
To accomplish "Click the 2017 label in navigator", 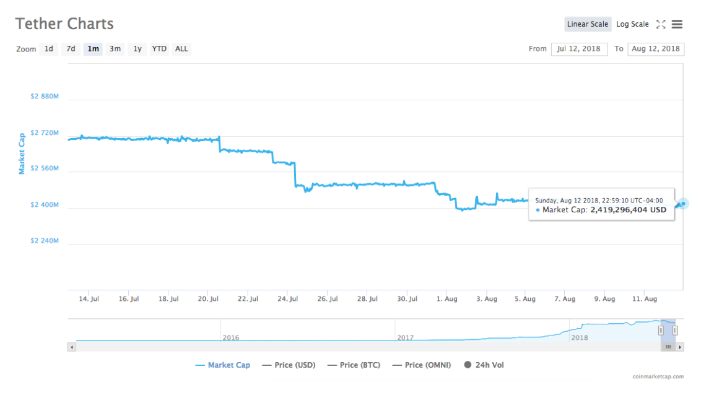I will 405,338.
